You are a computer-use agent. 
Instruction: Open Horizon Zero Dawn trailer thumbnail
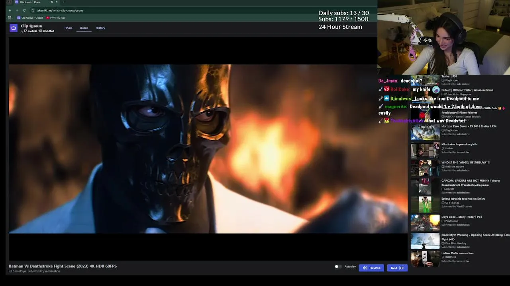click(x=425, y=132)
